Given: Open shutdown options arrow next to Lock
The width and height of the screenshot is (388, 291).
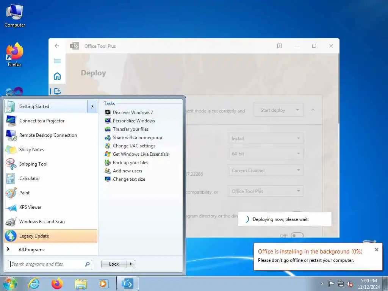Looking at the screenshot, I should pyautogui.click(x=131, y=264).
